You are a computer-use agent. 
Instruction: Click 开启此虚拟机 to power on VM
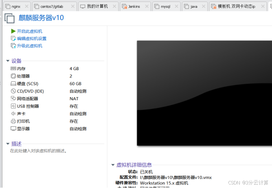[x=29, y=31]
